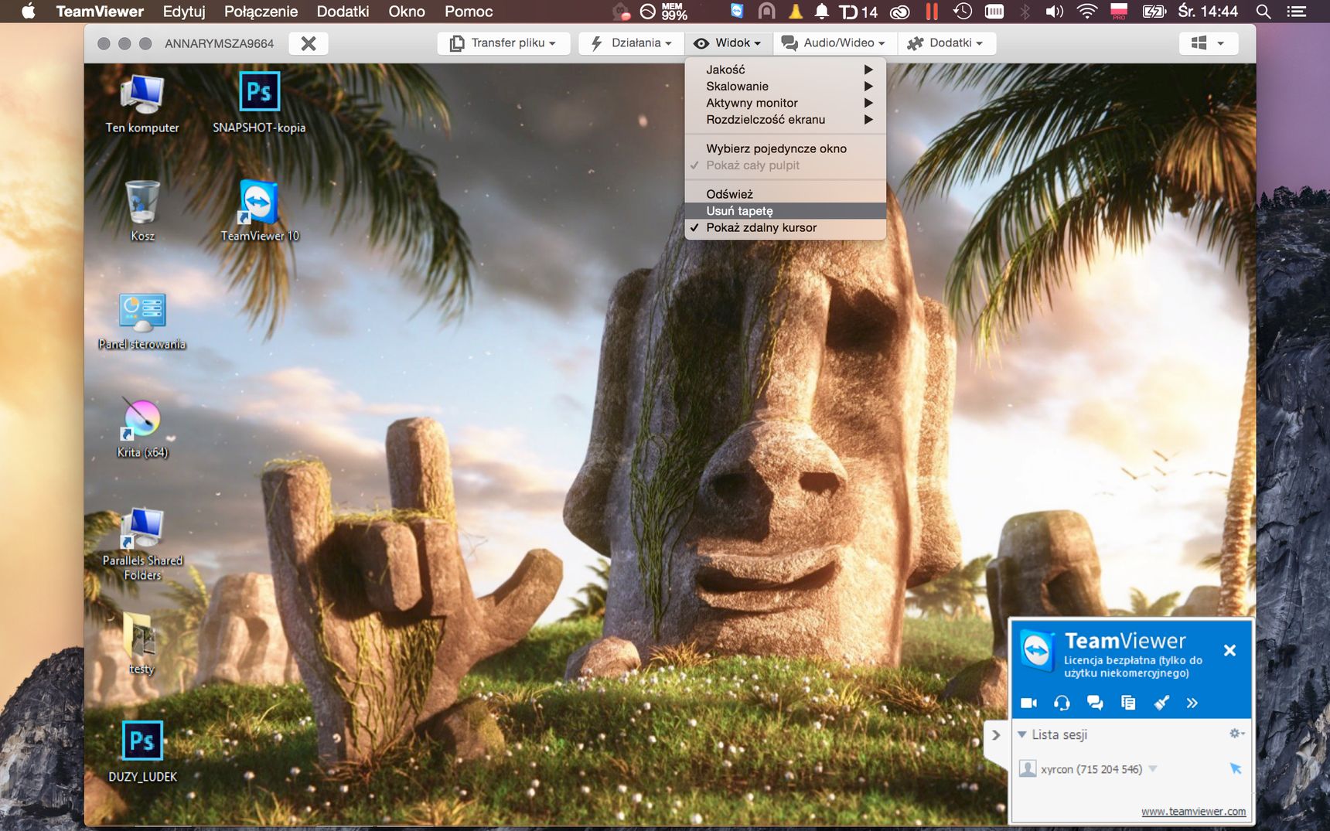Expand the Aktywny monitor submenu
The image size is (1330, 831).
785,103
